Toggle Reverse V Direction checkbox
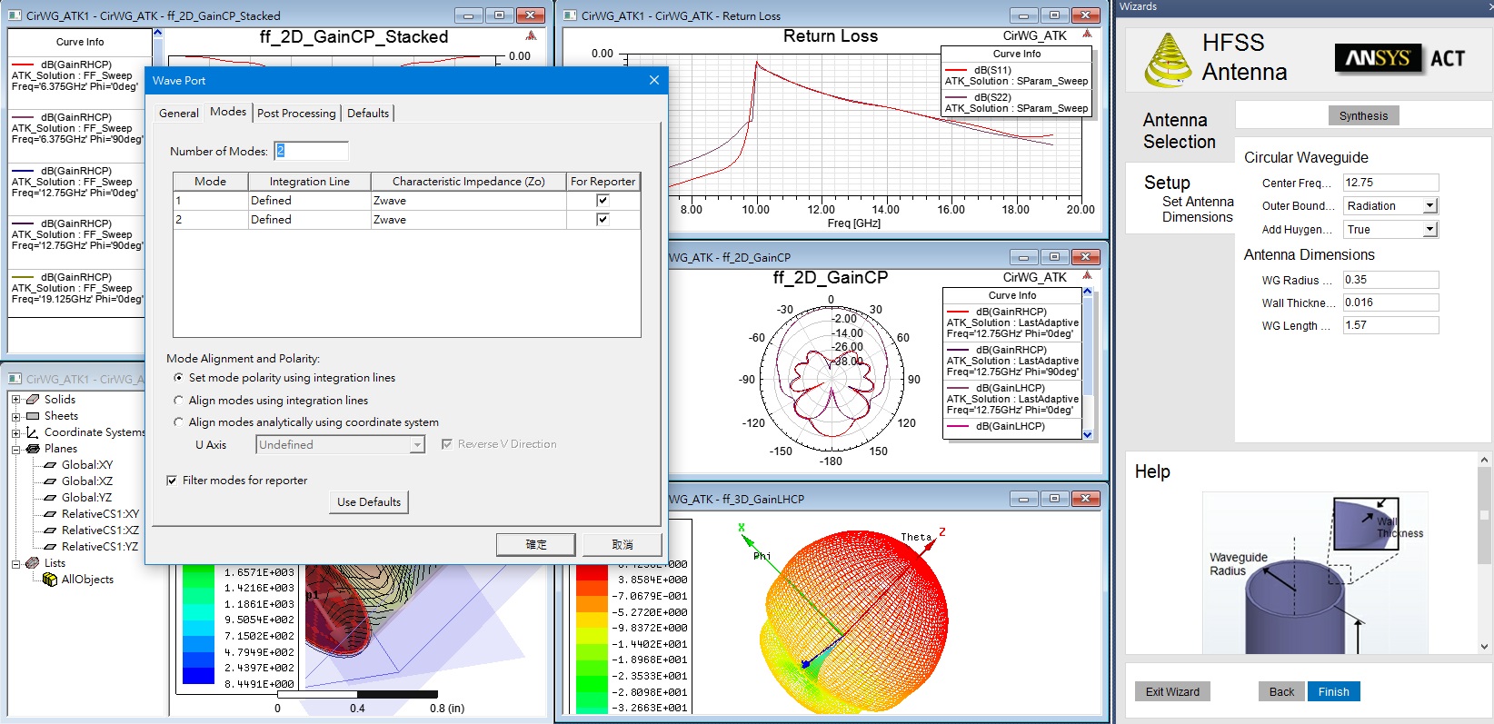The height and width of the screenshot is (724, 1494). click(447, 444)
